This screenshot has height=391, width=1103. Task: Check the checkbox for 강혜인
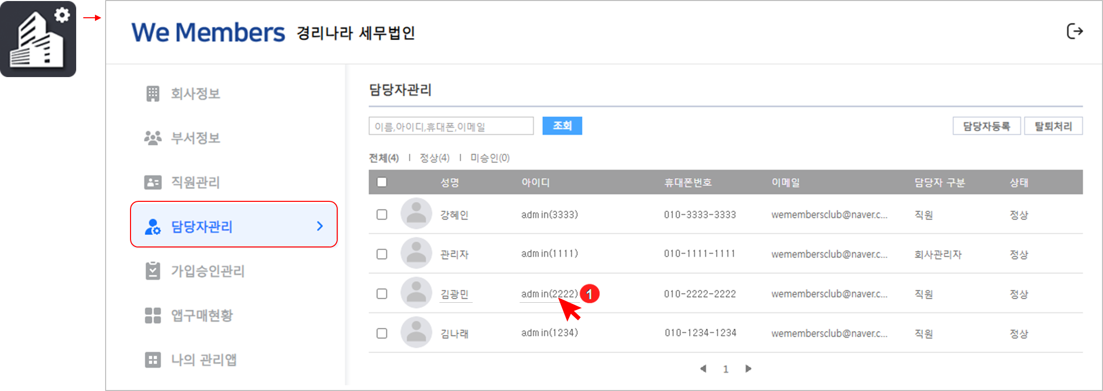(382, 215)
